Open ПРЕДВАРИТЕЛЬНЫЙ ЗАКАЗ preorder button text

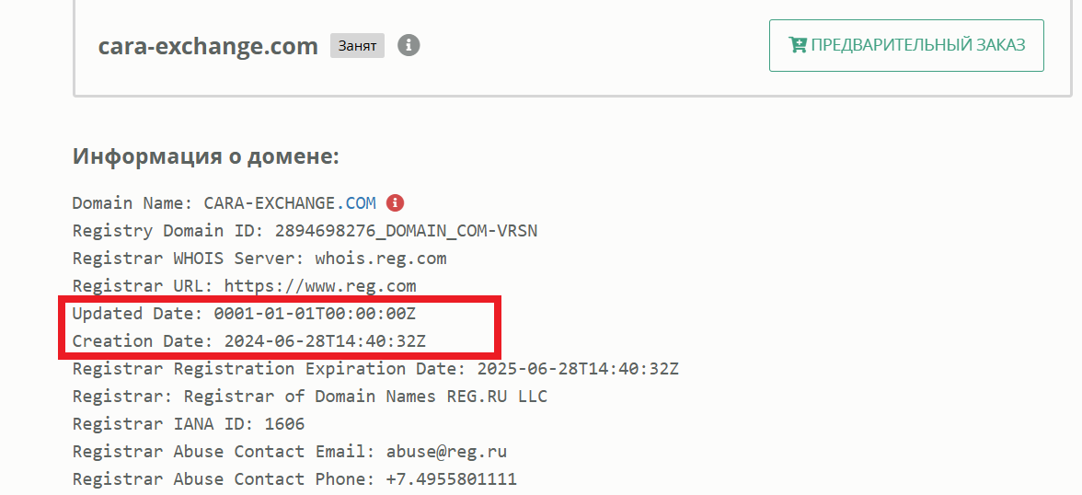coord(918,45)
